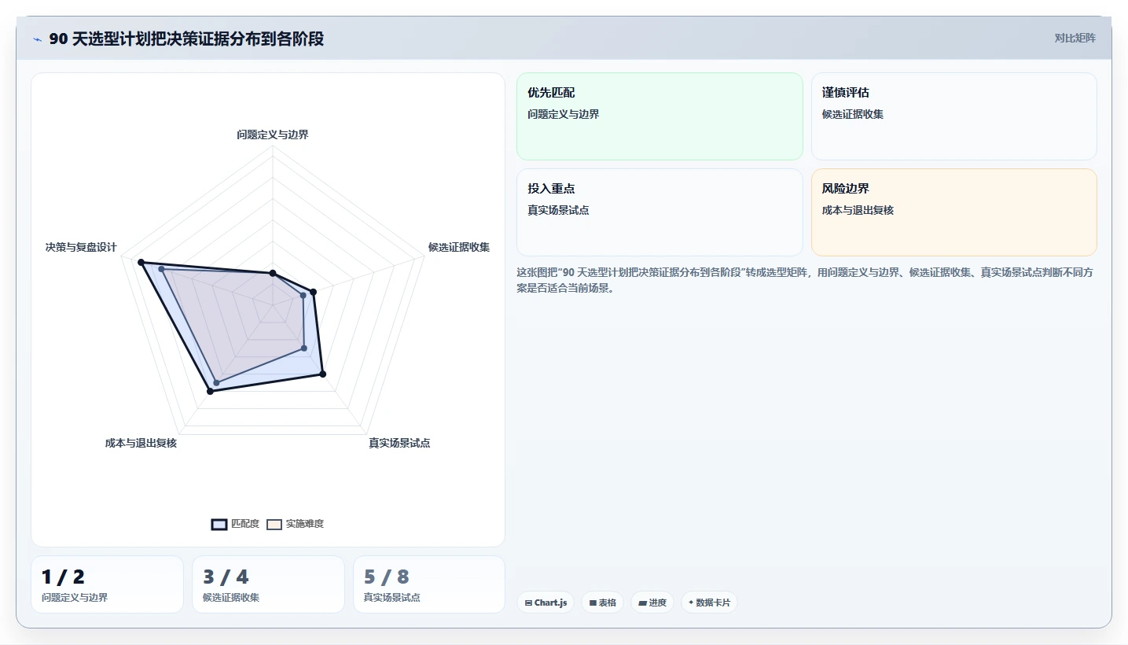This screenshot has height=645, width=1128.
Task: Click 真实场景试点 text in 投入重点 card
Action: 558,210
